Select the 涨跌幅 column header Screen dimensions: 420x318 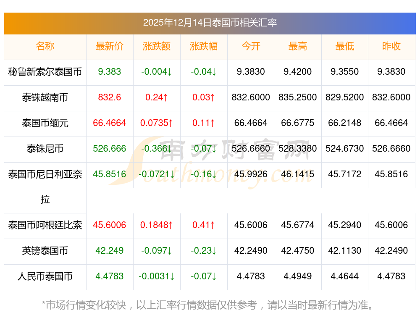pos(204,46)
